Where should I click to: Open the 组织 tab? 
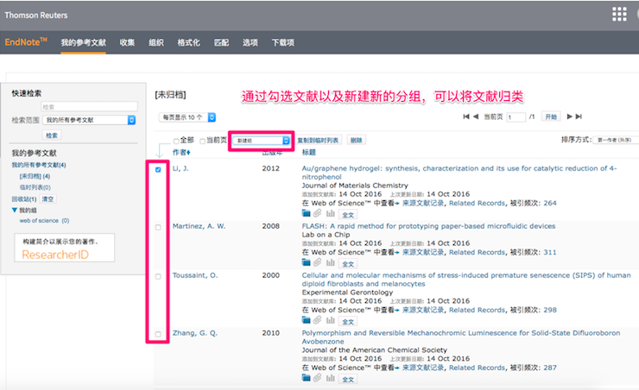coord(156,42)
